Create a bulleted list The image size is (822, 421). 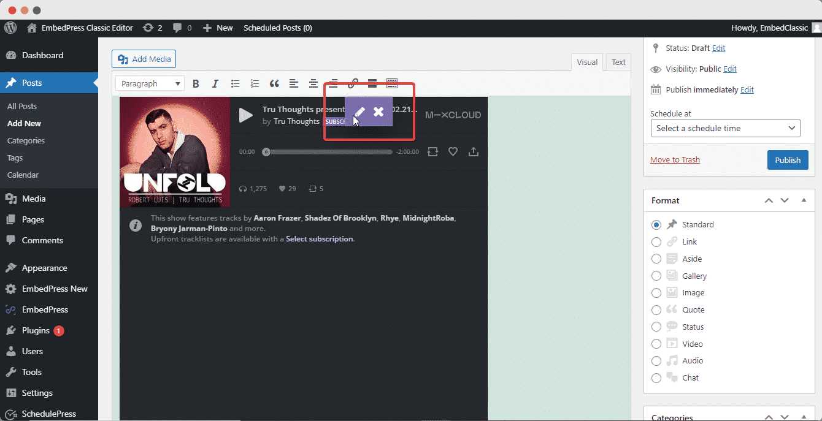click(x=235, y=83)
